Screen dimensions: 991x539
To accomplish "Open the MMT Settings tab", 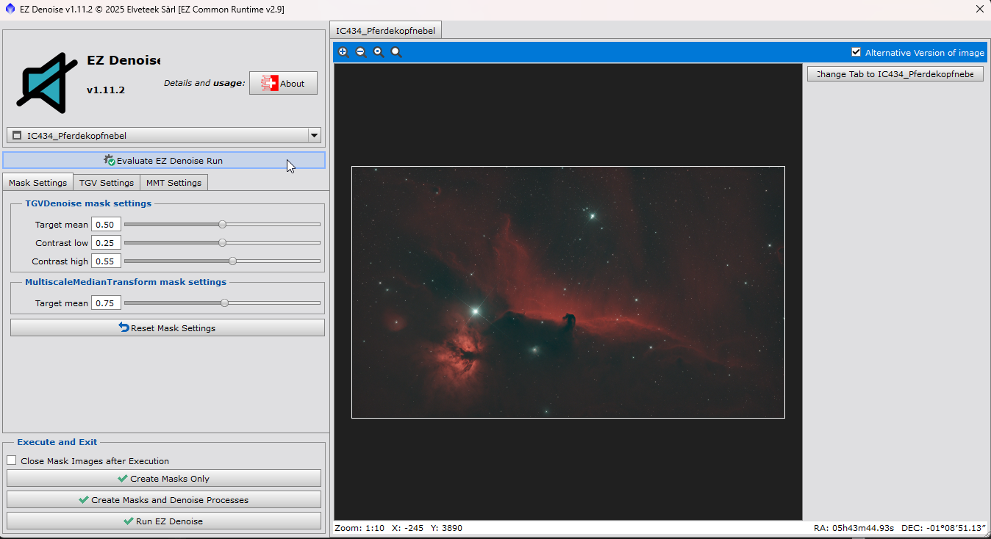I will point(173,183).
